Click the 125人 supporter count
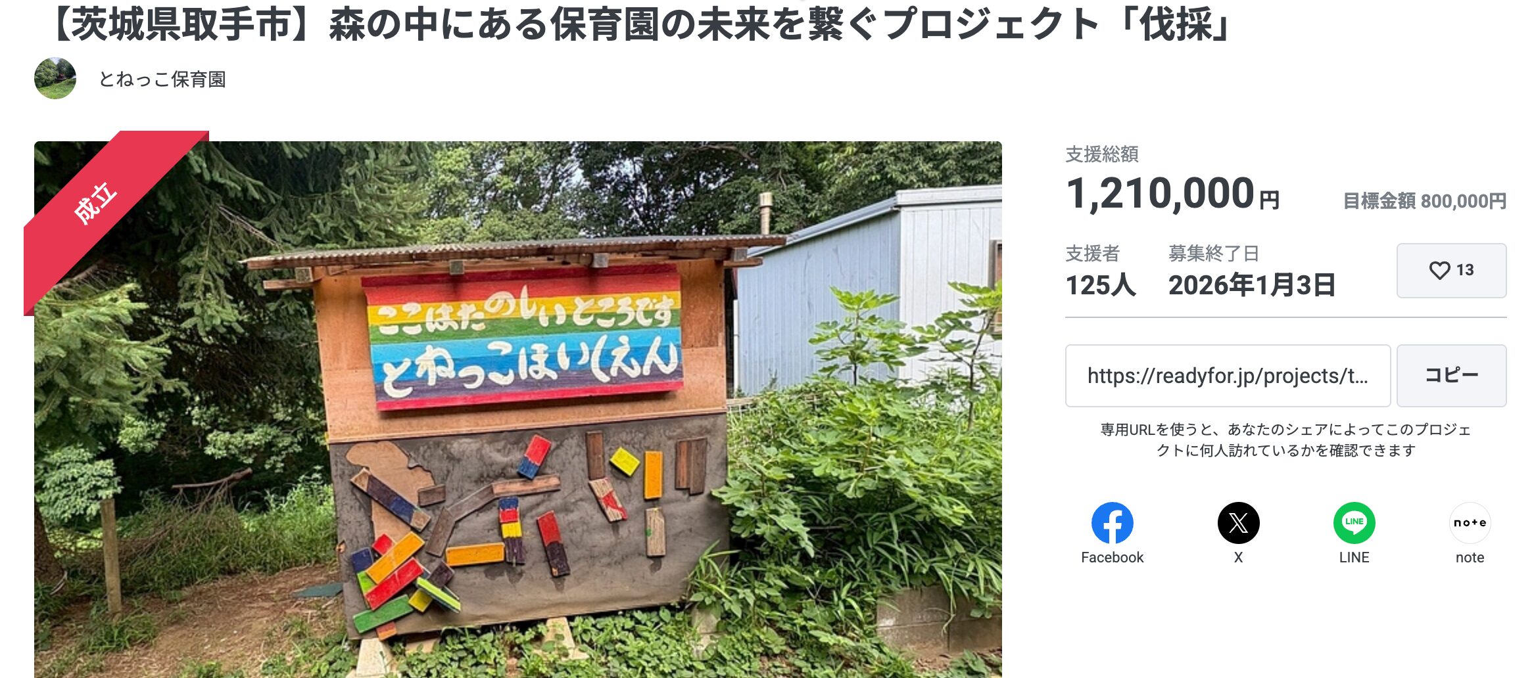Image resolution: width=1534 pixels, height=678 pixels. point(1100,285)
